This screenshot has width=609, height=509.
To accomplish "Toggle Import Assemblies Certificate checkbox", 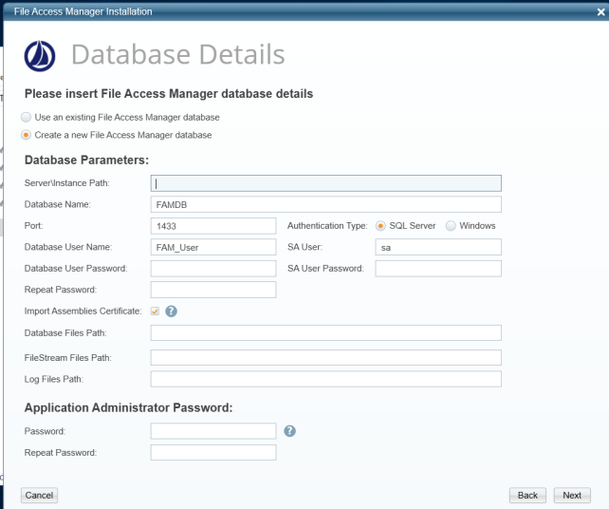I will [155, 311].
